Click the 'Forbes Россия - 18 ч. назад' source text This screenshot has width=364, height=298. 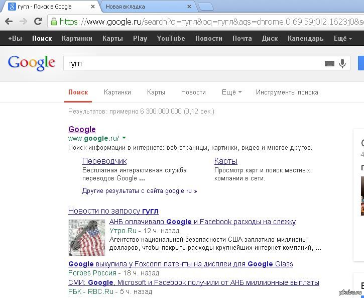pos(114,273)
